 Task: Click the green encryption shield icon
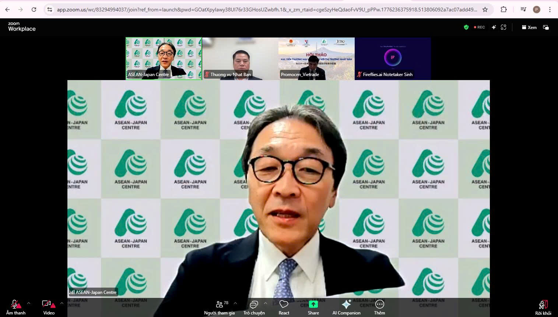click(x=466, y=27)
